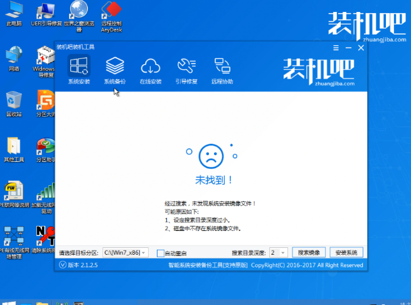This screenshot has width=411, height=305.
Task: Launch AnyDesk remote control desktop shortcut
Action: pyautogui.click(x=110, y=13)
